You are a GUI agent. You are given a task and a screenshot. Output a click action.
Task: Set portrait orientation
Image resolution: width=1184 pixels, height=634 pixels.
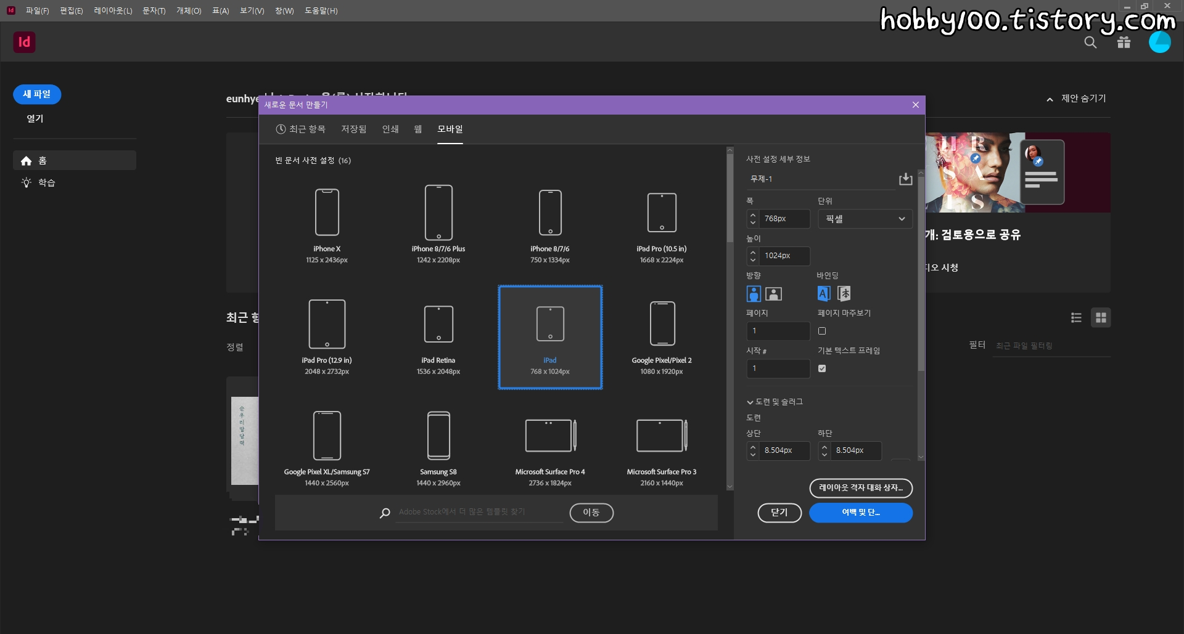754,294
